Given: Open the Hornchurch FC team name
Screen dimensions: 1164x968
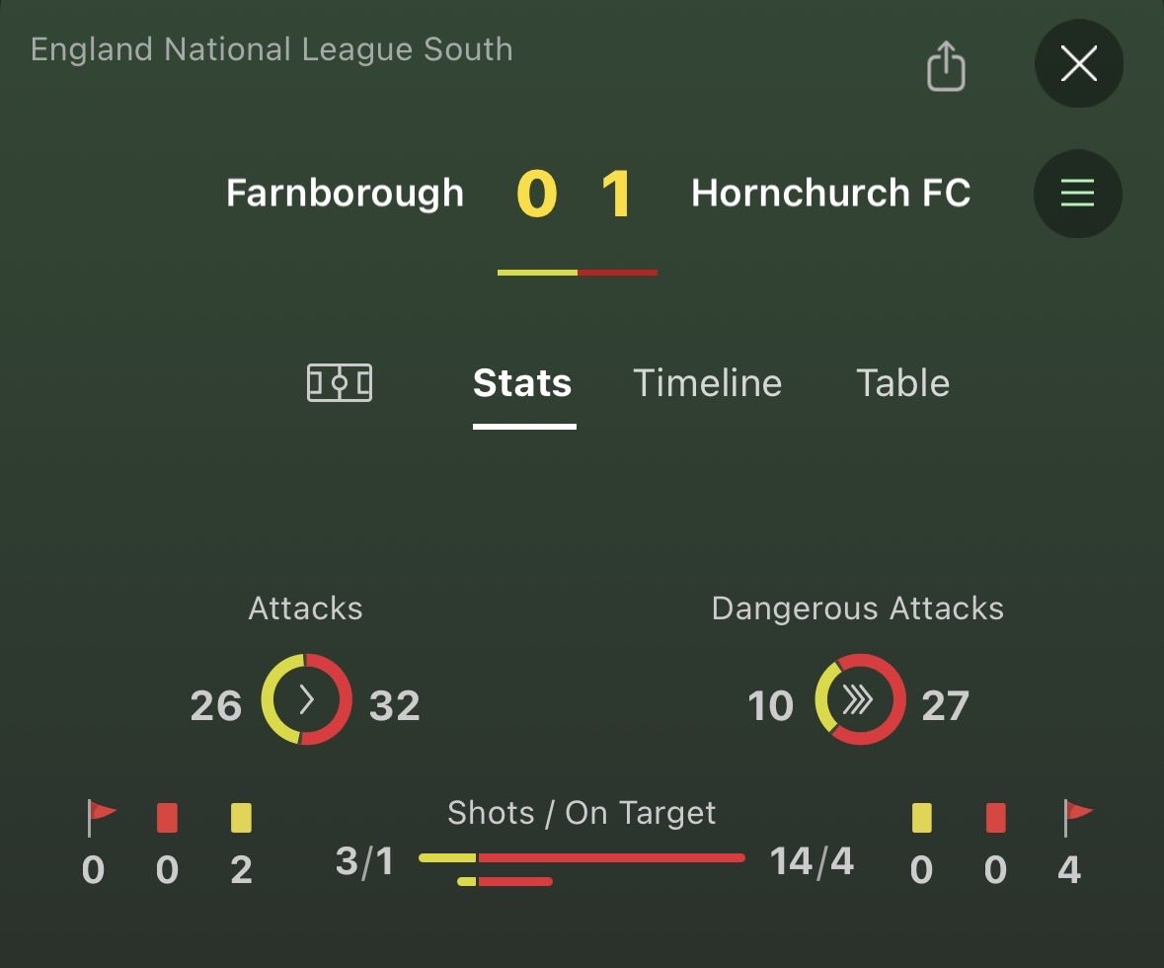Looking at the screenshot, I should 830,193.
